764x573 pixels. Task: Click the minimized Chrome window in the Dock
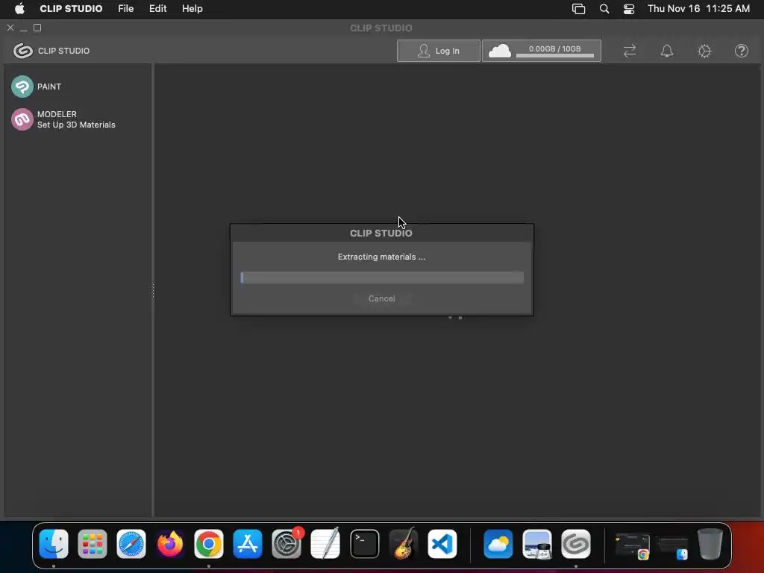[x=633, y=545]
